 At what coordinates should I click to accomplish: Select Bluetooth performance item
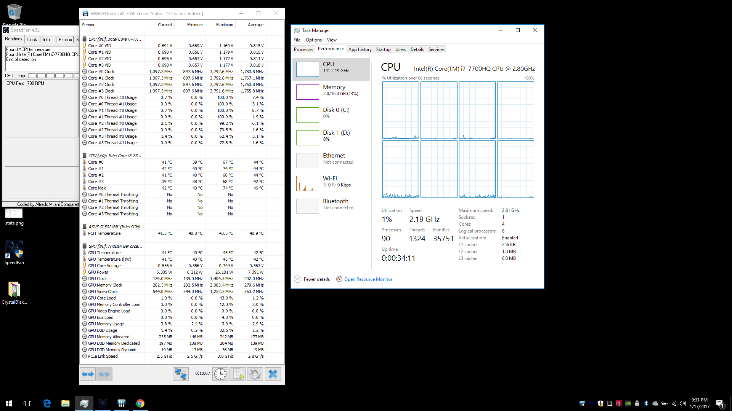(x=331, y=206)
